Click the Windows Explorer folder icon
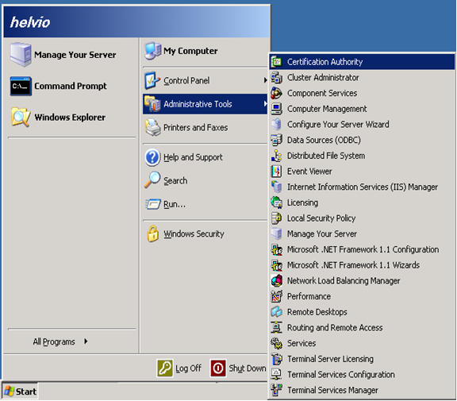Screen dimensions: 457x401 [21, 117]
